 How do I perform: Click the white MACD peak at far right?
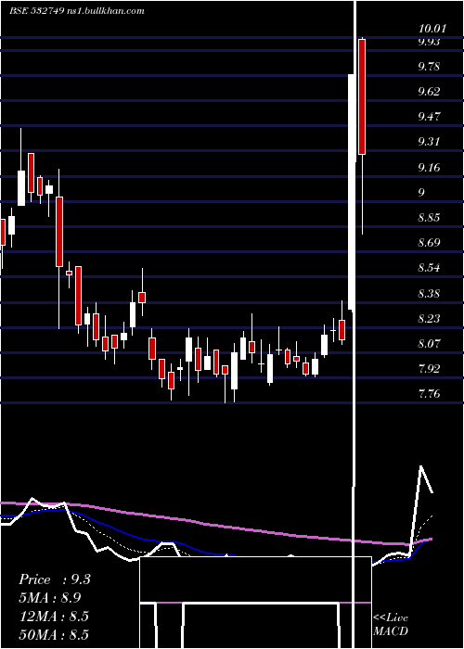click(421, 467)
